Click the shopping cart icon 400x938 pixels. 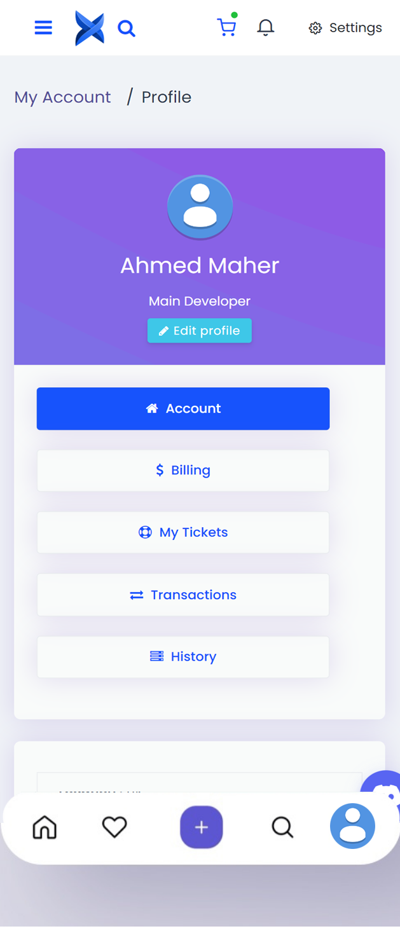pos(227,27)
